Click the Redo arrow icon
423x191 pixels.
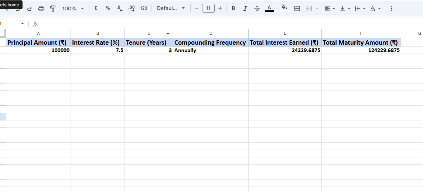coord(30,8)
